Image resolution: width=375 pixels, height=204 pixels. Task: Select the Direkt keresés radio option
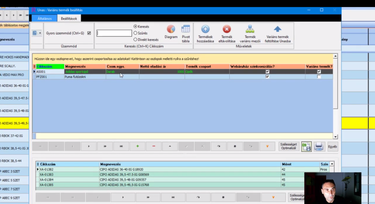tap(135, 40)
